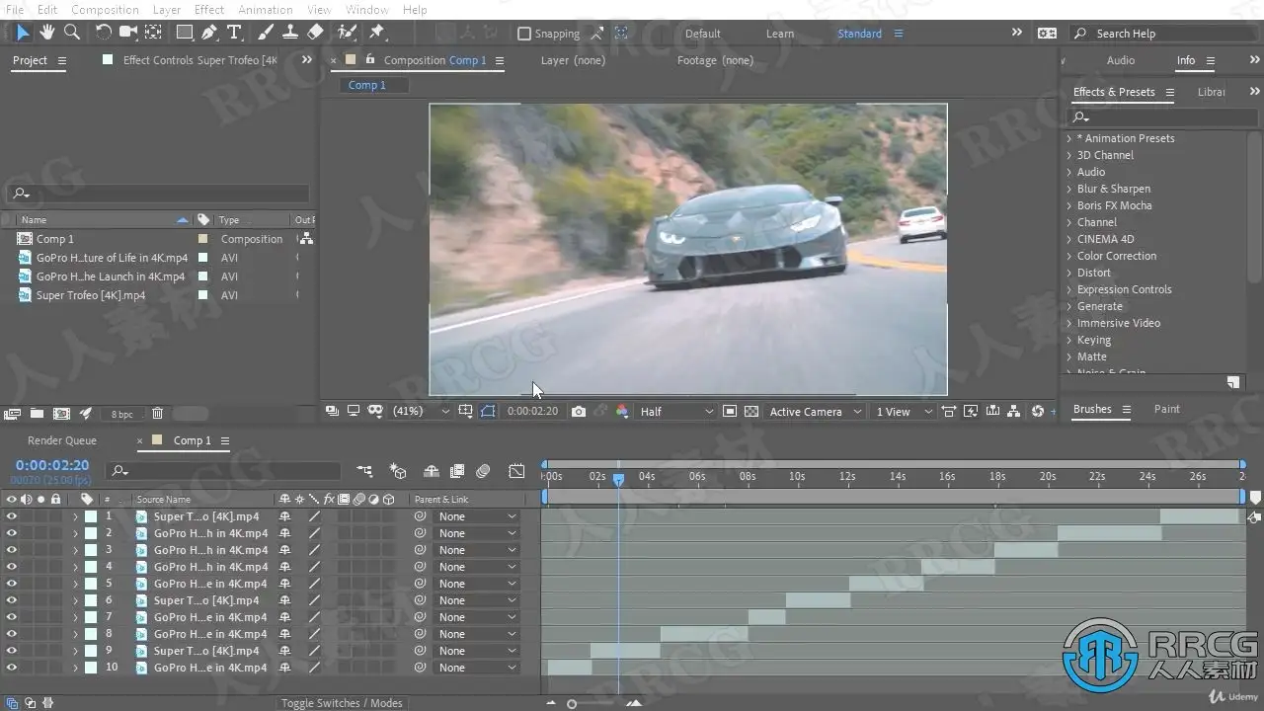Viewport: 1264px width, 711px height.
Task: Select the Standard workspace
Action: pos(859,34)
